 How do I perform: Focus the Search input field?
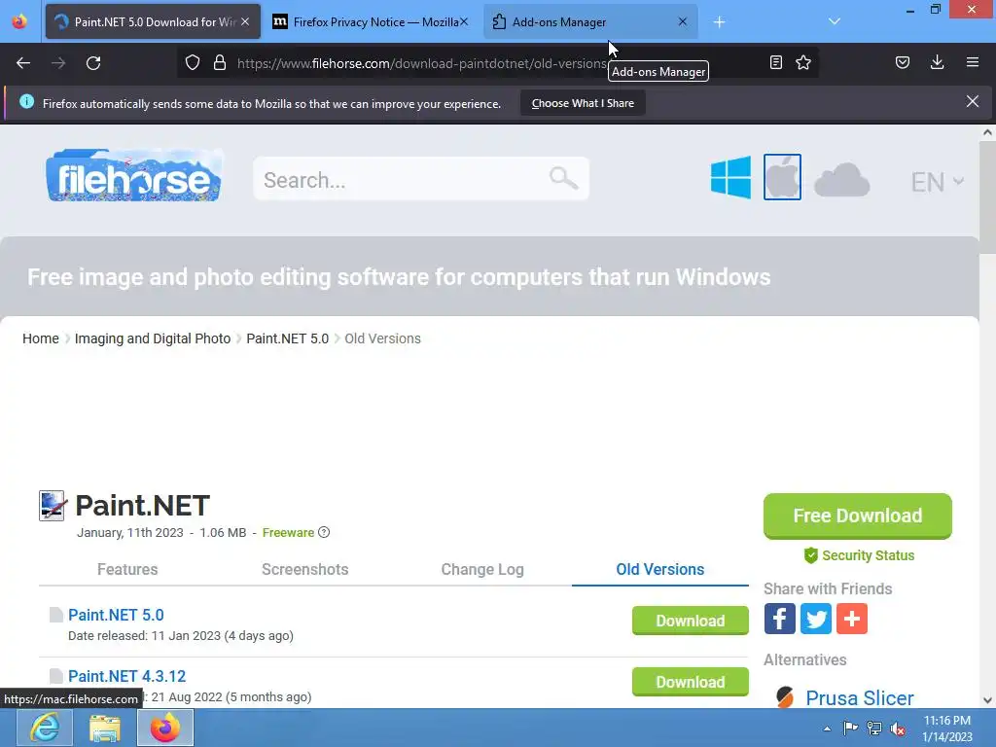[x=420, y=179]
